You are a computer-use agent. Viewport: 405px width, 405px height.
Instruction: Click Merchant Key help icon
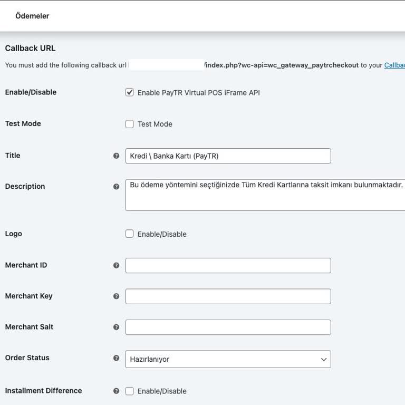point(116,296)
